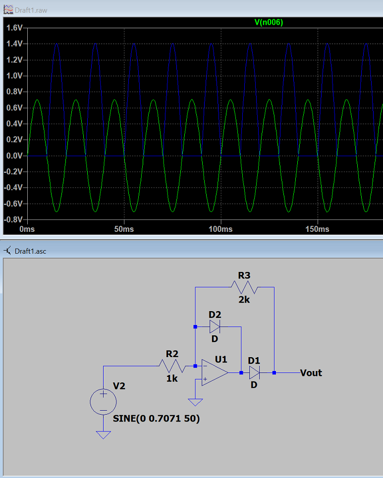
Task: Click the 50ms time axis label
Action: (x=124, y=229)
